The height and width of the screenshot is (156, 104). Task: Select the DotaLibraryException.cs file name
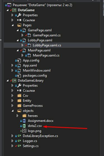[40, 136]
